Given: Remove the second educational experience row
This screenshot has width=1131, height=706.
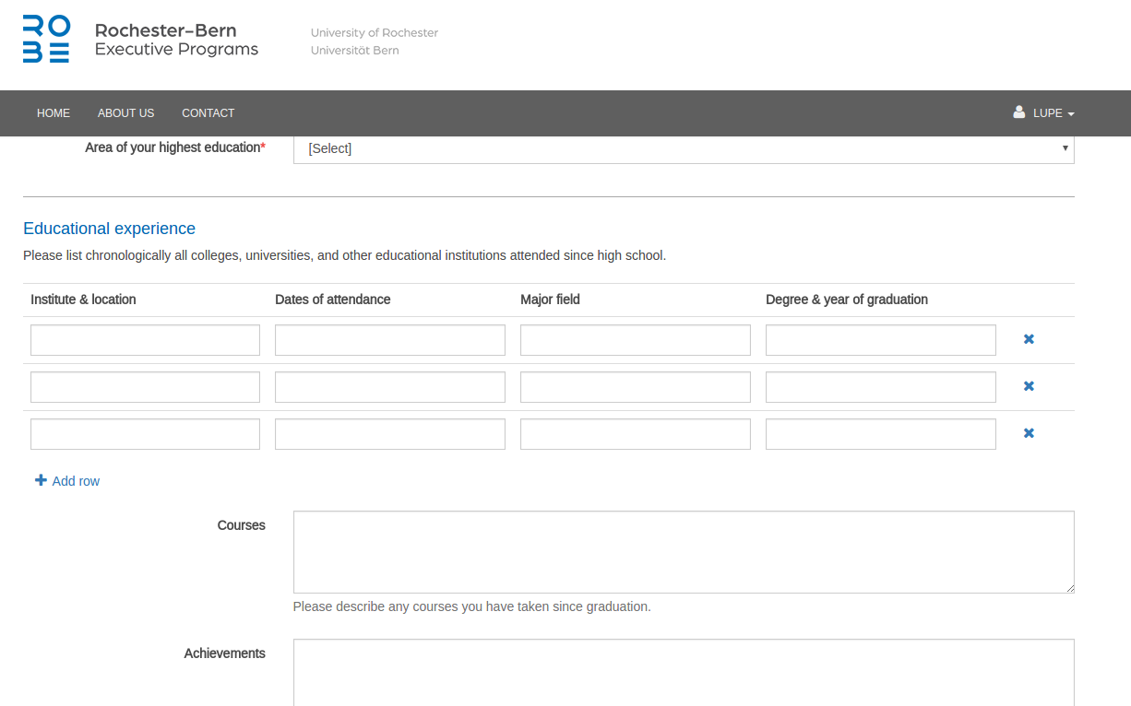Looking at the screenshot, I should (1029, 386).
